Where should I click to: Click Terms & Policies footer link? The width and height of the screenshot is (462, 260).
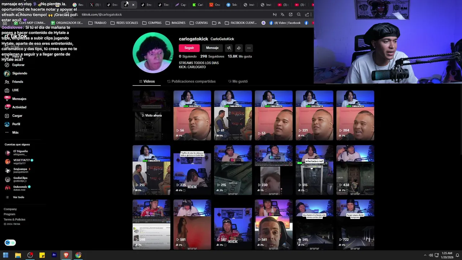(x=14, y=220)
